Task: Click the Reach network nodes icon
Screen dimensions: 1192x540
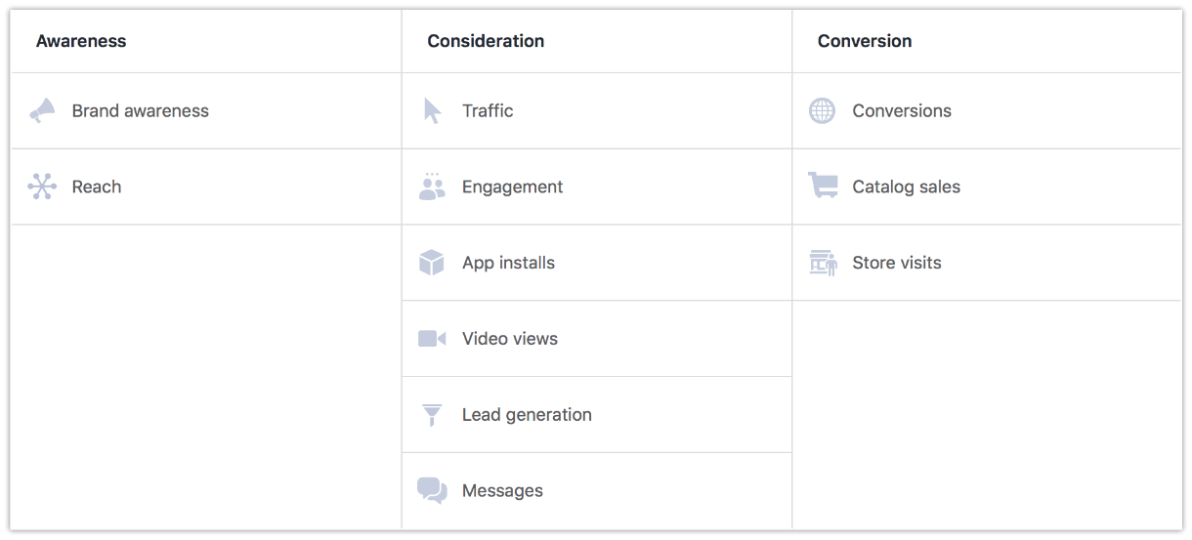Action: [42, 187]
